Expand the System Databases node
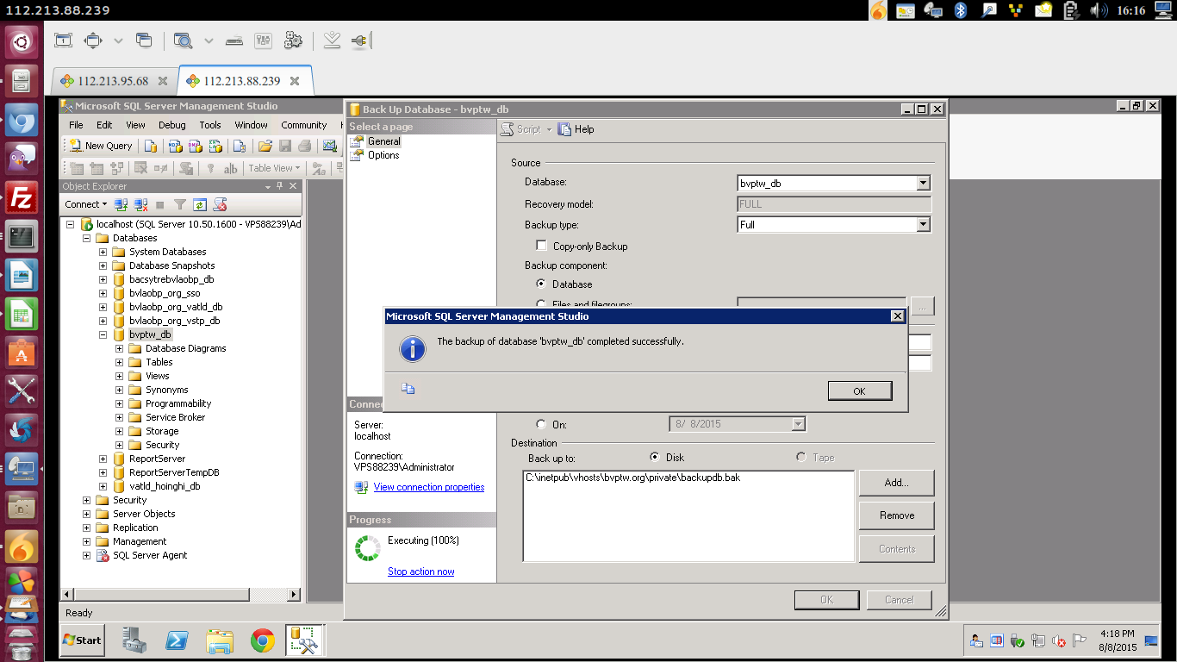 click(x=103, y=252)
